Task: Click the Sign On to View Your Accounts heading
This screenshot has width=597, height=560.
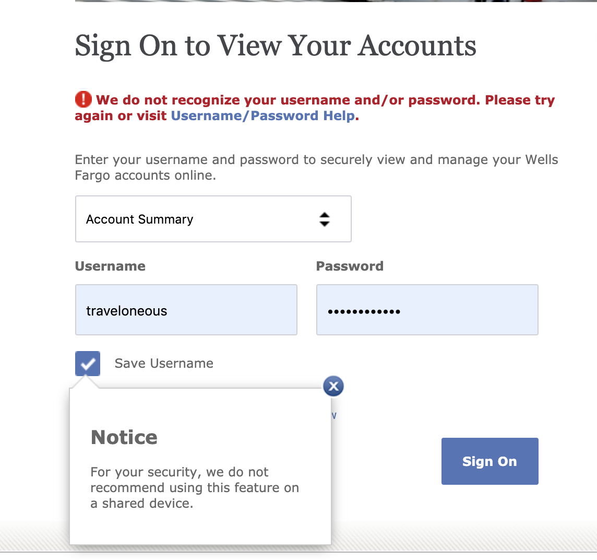Action: pos(276,46)
